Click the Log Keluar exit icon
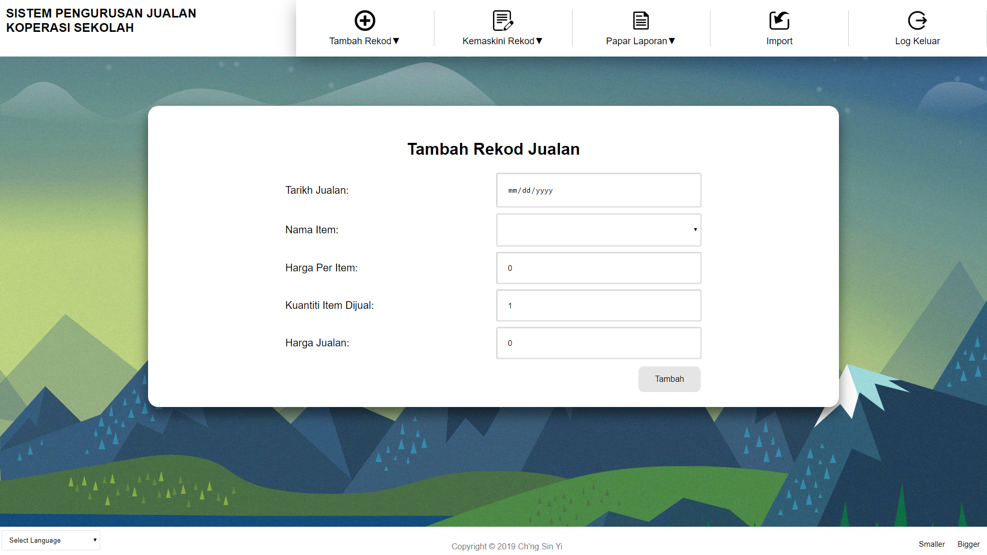The height and width of the screenshot is (555, 987). (x=917, y=21)
